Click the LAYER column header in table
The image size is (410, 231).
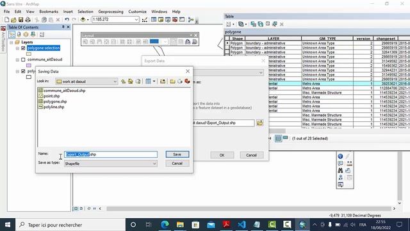(274, 38)
